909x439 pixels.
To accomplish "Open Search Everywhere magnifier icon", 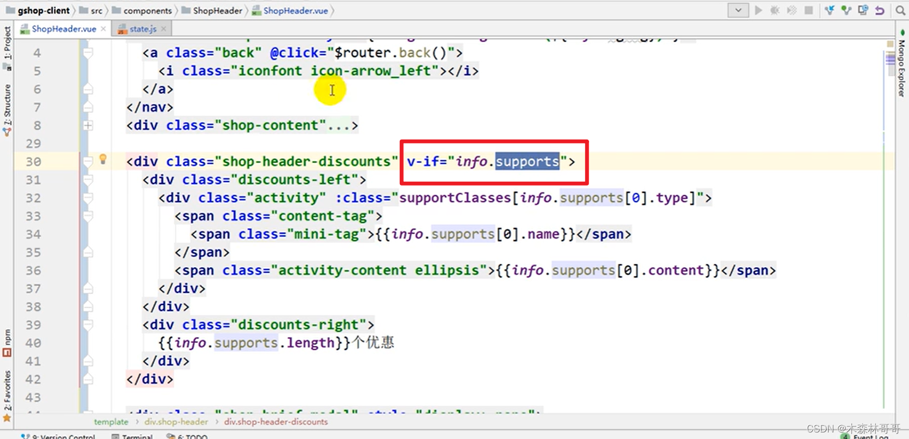I will point(900,10).
